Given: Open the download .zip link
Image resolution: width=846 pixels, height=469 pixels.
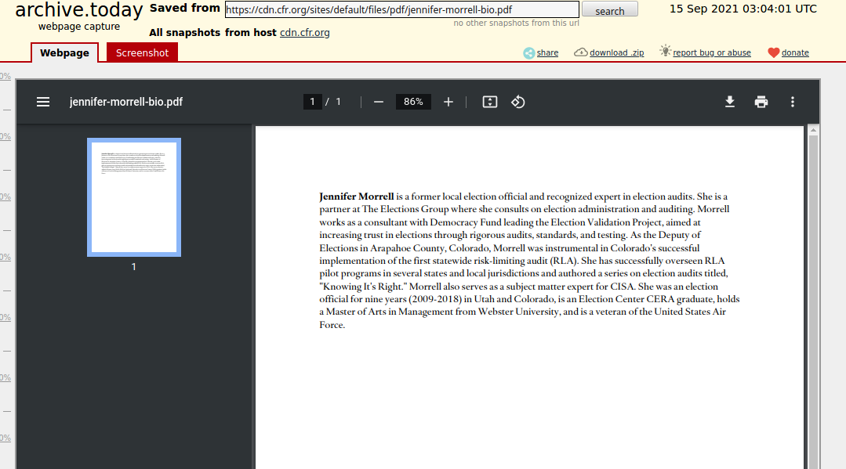Looking at the screenshot, I should click(x=617, y=52).
